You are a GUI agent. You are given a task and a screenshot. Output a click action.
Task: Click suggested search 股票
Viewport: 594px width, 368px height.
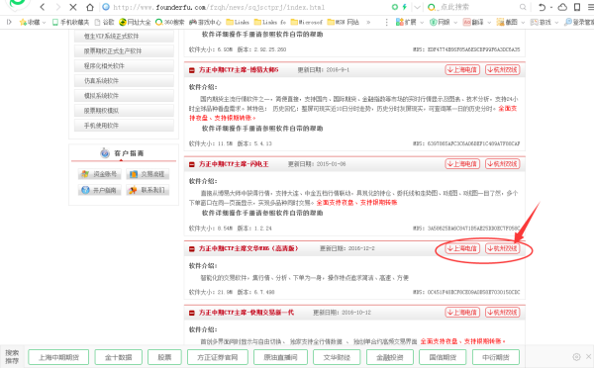pyautogui.click(x=164, y=357)
